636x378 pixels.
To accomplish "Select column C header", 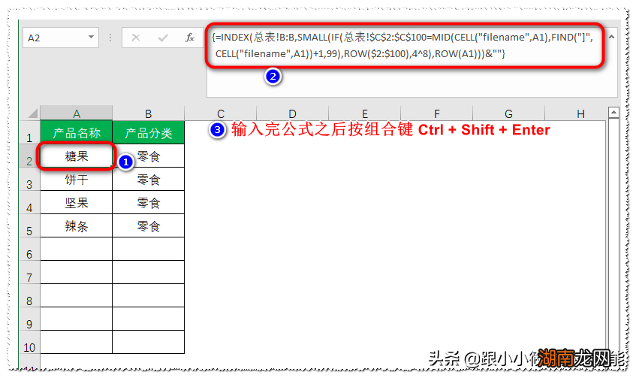I will [220, 113].
